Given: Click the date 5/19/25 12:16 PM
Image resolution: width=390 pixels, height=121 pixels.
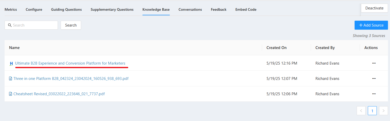Looking at the screenshot, I should (282, 63).
